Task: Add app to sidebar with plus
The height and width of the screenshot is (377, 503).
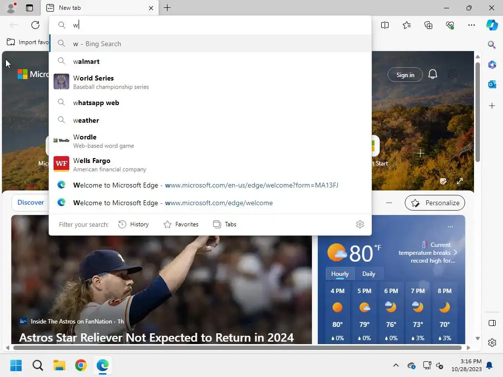Action: point(492,106)
